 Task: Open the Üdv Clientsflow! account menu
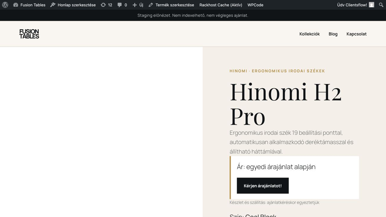pos(356,5)
